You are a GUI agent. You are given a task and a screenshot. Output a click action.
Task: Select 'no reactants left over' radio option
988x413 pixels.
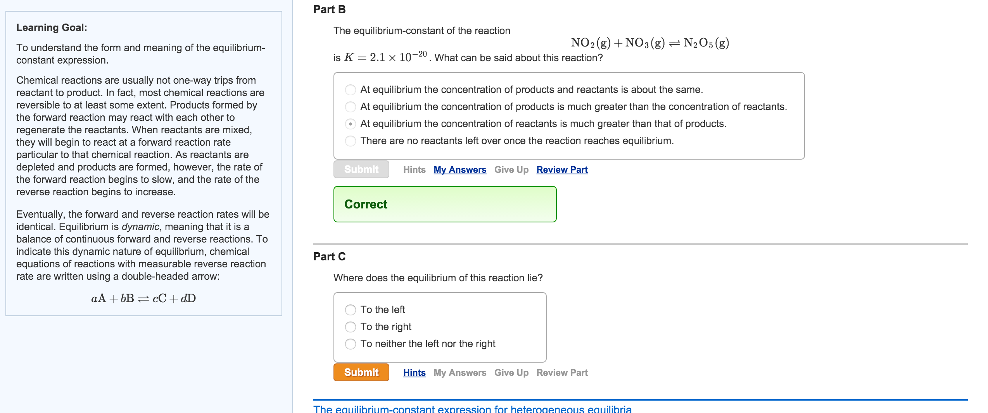(x=350, y=141)
